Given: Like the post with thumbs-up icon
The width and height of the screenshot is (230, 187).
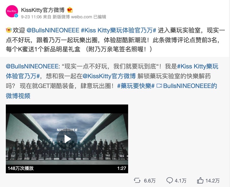Looking at the screenshot, I should coord(200,180).
